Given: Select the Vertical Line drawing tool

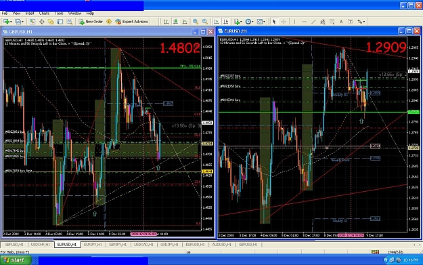Looking at the screenshot, I should point(294,22).
